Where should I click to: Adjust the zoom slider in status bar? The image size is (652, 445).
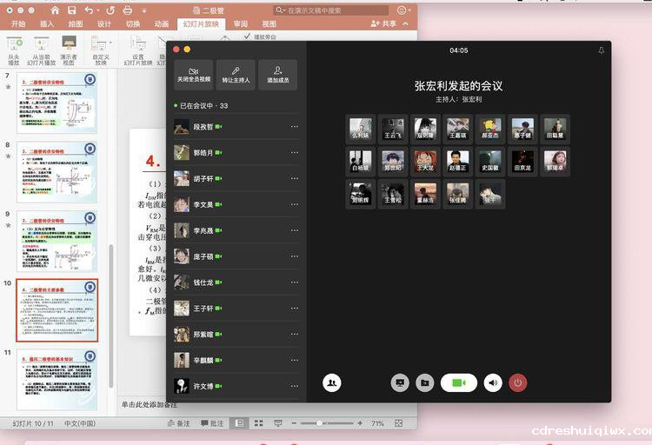(x=320, y=423)
